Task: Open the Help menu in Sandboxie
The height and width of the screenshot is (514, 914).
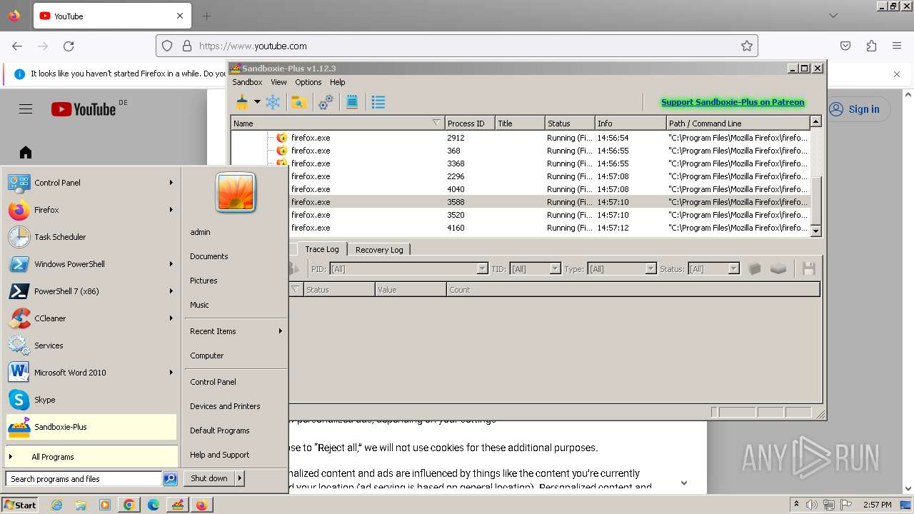Action: (338, 82)
